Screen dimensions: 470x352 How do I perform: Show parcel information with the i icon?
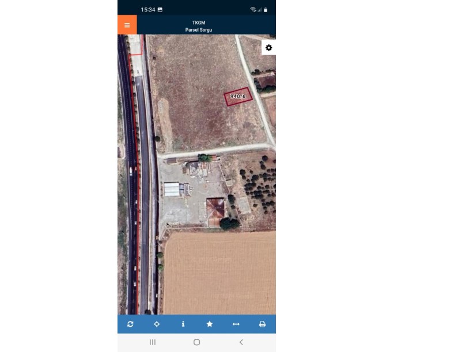[x=183, y=324]
